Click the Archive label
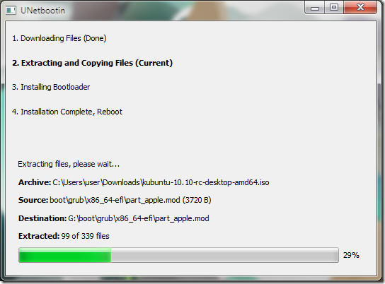 (x=35, y=182)
